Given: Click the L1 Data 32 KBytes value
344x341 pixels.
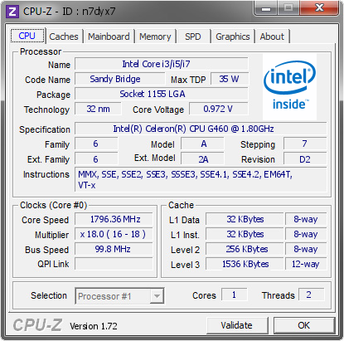Looking at the screenshot, I should (x=245, y=219).
